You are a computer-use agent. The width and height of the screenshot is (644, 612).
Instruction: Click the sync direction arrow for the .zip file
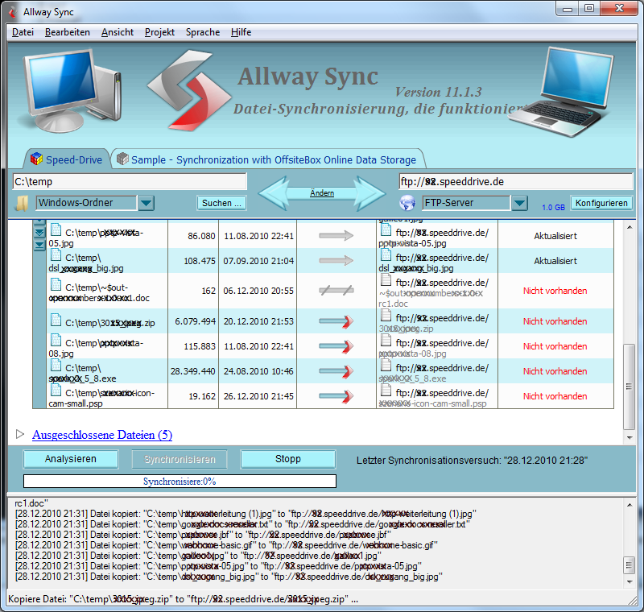pyautogui.click(x=336, y=321)
